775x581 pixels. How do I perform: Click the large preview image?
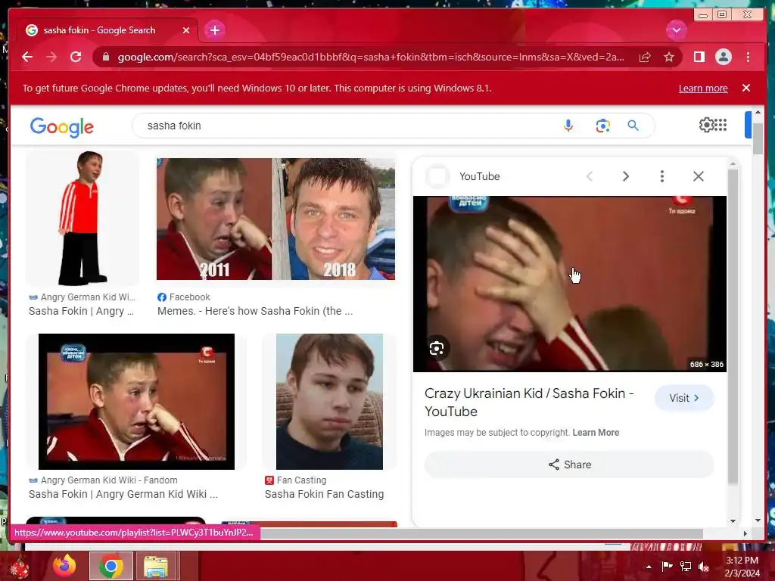pyautogui.click(x=570, y=284)
